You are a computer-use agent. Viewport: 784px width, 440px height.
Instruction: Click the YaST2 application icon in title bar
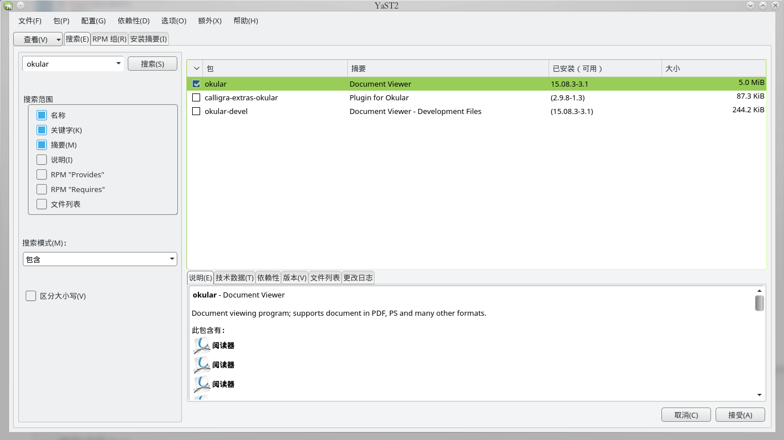point(8,6)
